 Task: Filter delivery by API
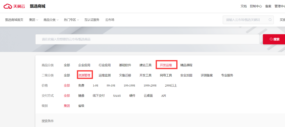(164, 96)
